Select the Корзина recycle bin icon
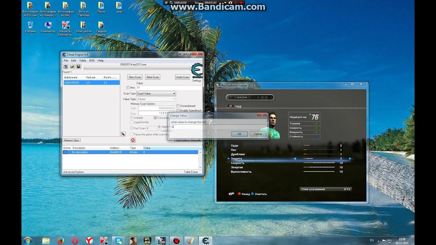This screenshot has height=245, width=436. (30, 27)
